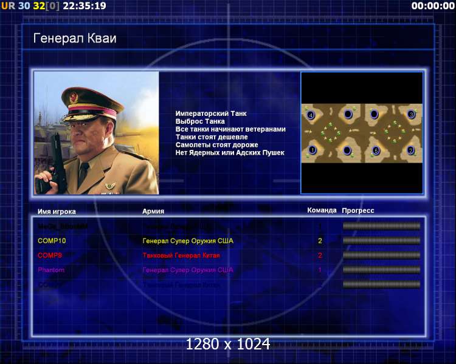Click 'Самолеты стоят дороже' line
The image size is (456, 364).
(216, 145)
